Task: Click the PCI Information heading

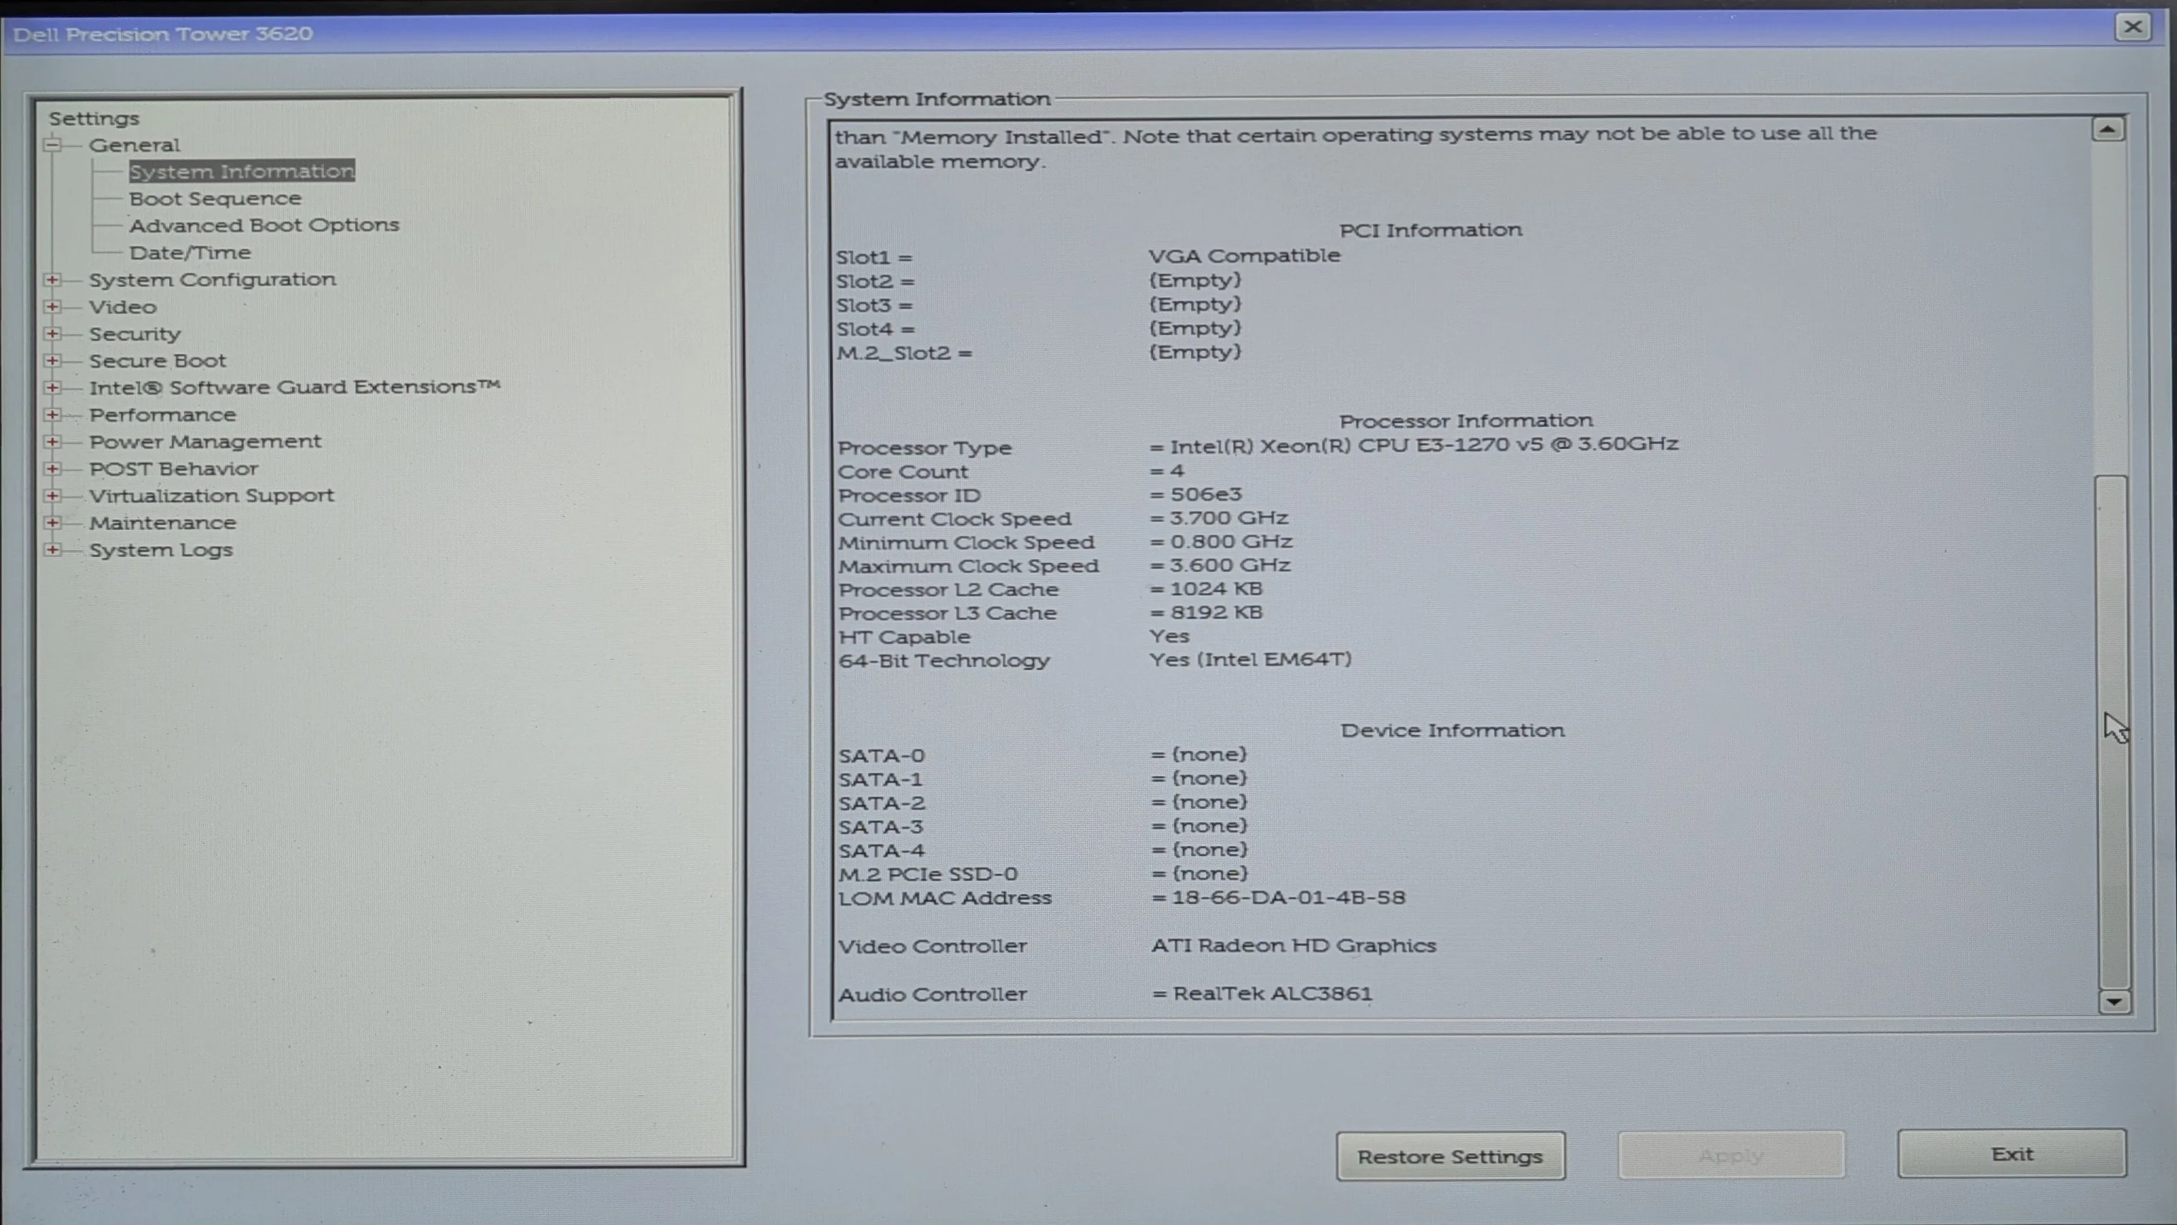Action: [1430, 230]
